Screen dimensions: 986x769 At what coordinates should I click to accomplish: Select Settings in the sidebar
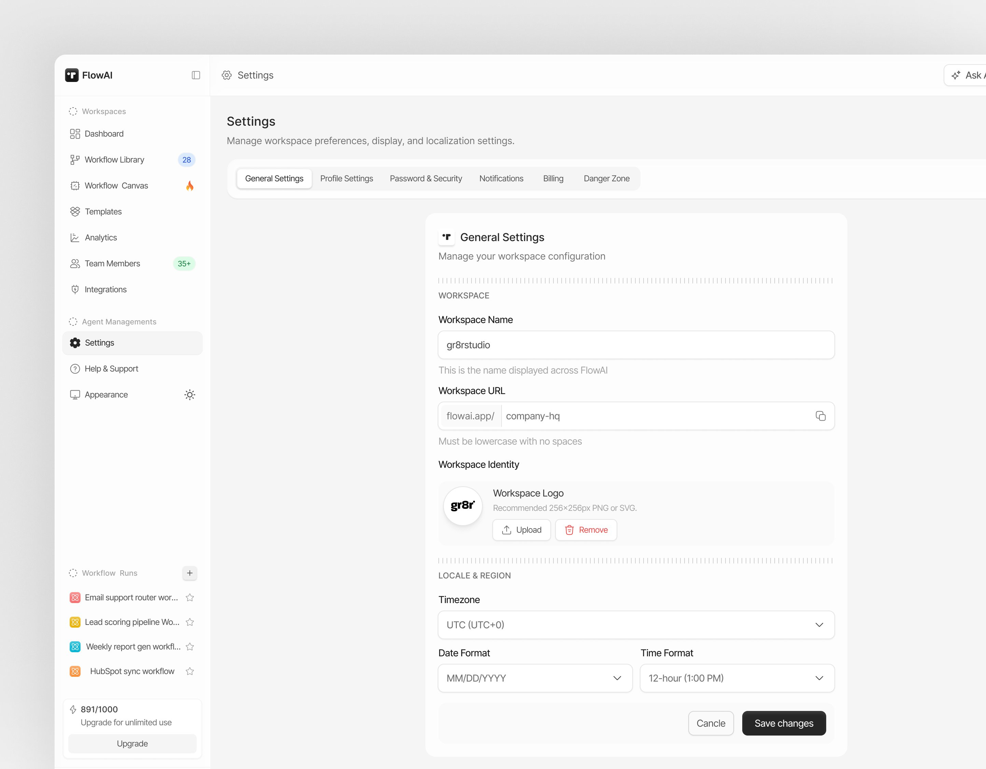click(132, 343)
